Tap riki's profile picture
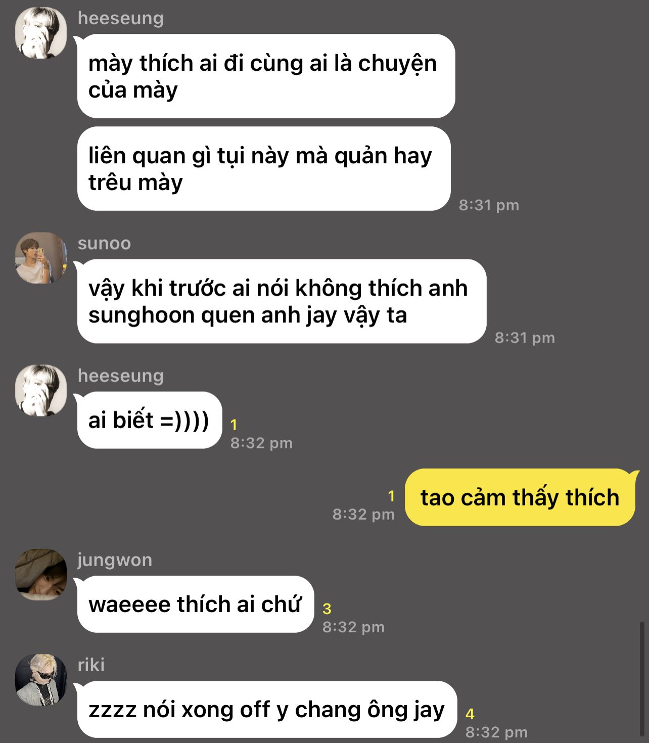Screen dimensions: 649x743 41,680
